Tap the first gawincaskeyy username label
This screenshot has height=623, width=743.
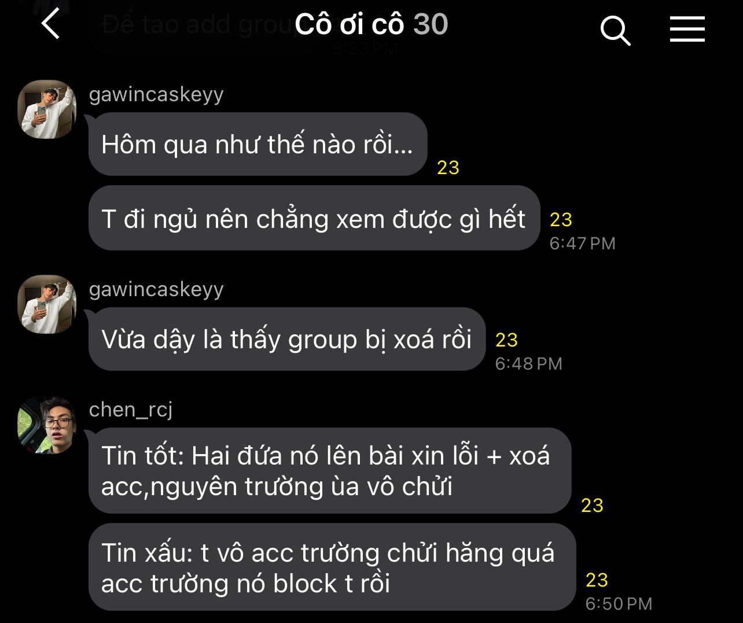156,94
